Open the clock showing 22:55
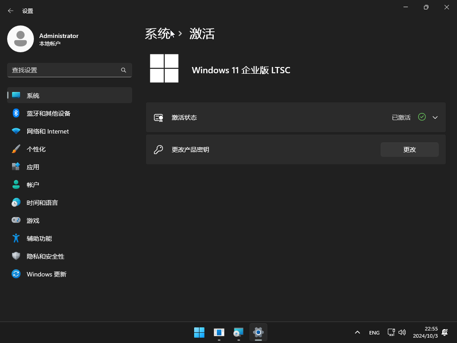 point(425,332)
